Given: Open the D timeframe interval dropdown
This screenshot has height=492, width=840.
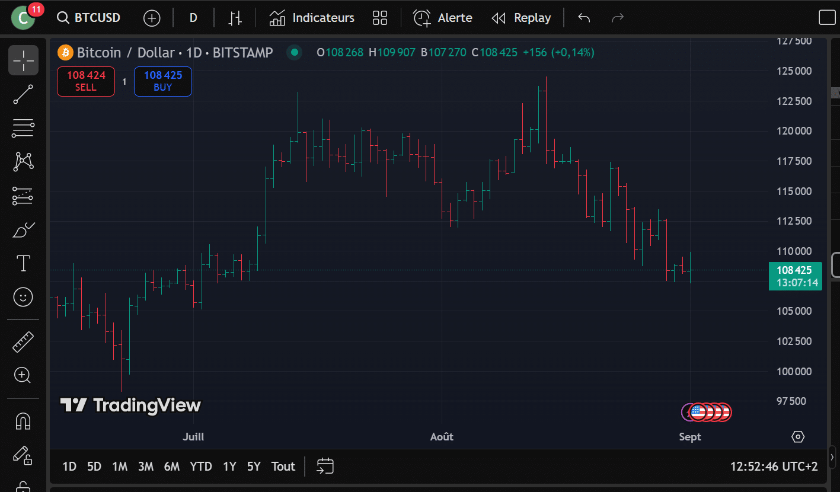Looking at the screenshot, I should pyautogui.click(x=193, y=18).
